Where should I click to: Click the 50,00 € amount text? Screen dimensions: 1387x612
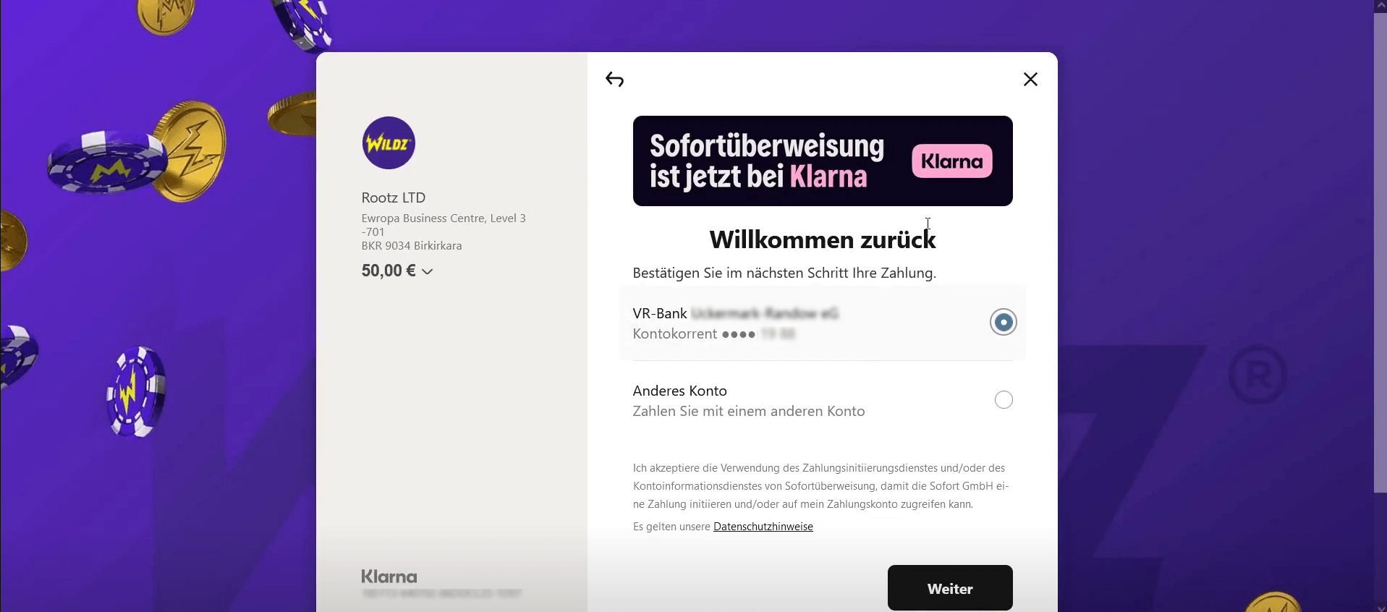(x=389, y=271)
